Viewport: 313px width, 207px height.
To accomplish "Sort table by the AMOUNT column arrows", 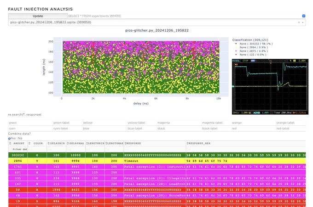I will click(10, 143).
